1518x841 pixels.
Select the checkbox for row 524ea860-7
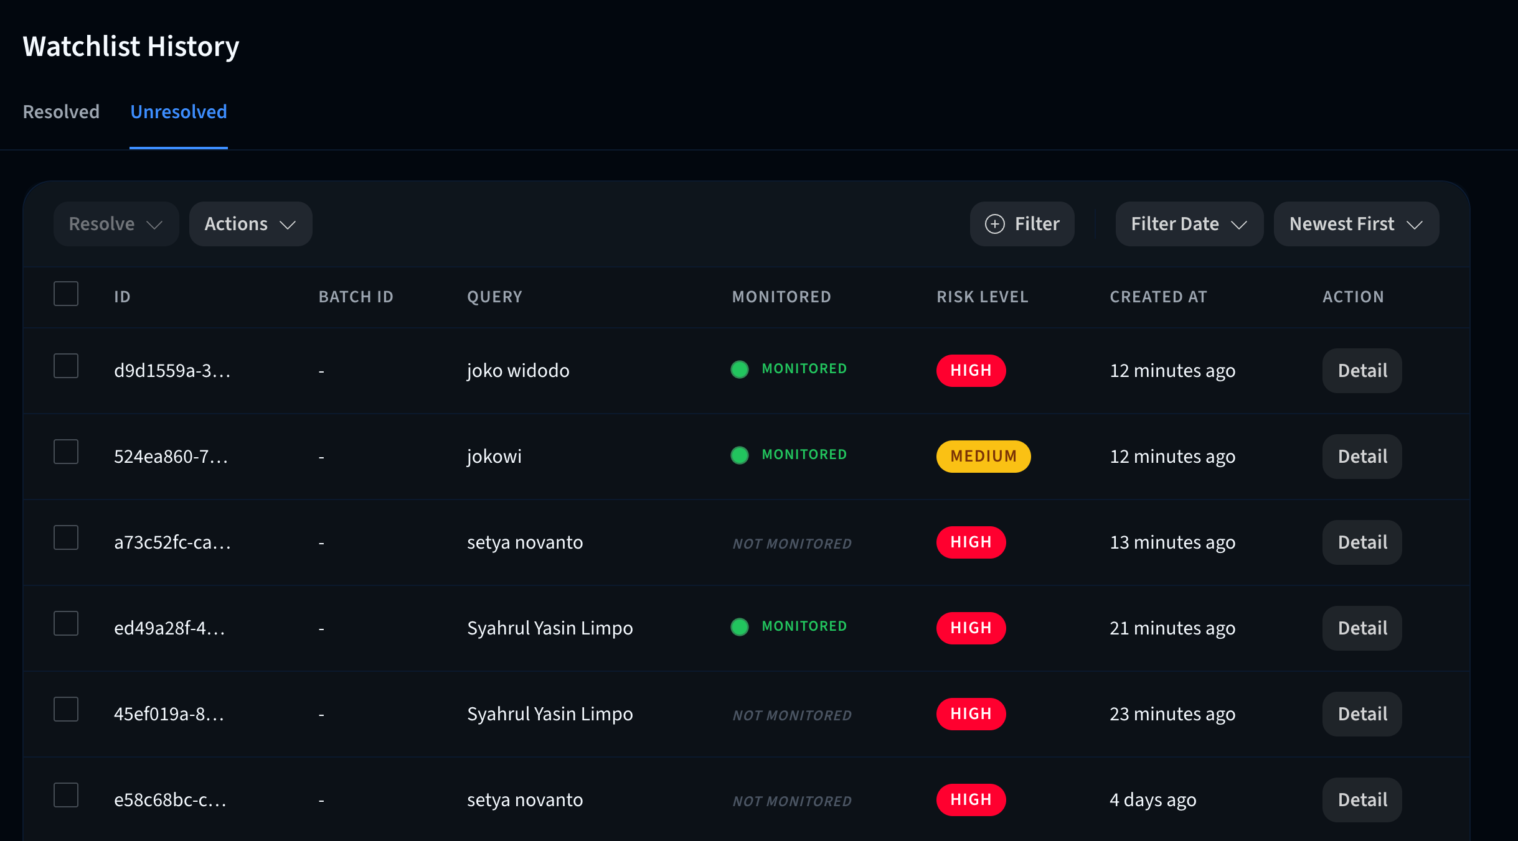[x=66, y=452]
